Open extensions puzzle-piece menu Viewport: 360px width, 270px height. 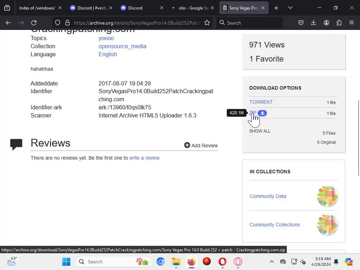[x=339, y=23]
